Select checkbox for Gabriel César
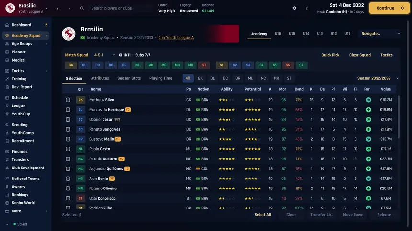The width and height of the screenshot is (412, 231). tap(68, 119)
